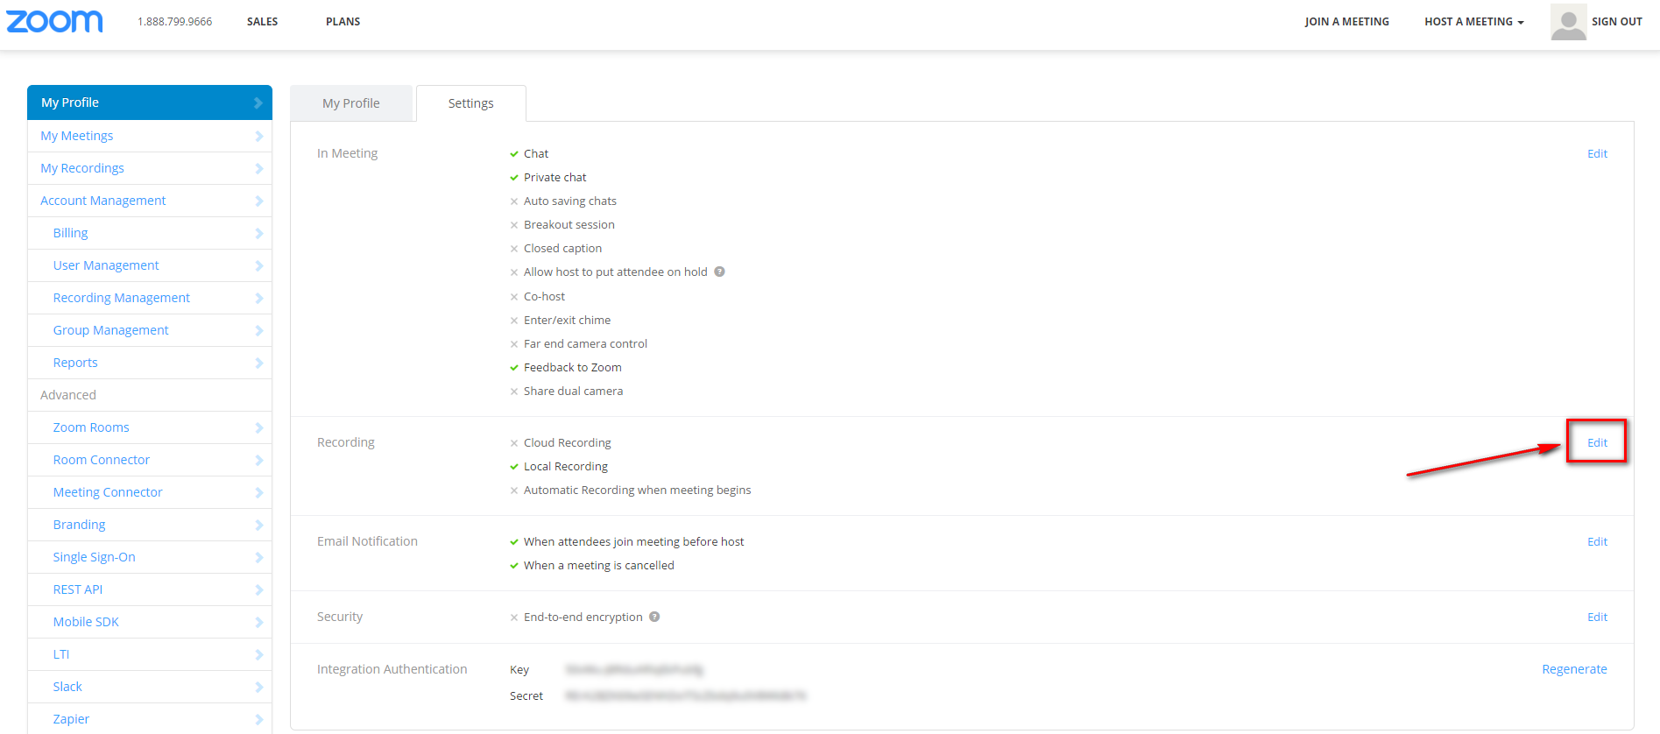
Task: Click the user avatar icon
Action: coord(1568,22)
